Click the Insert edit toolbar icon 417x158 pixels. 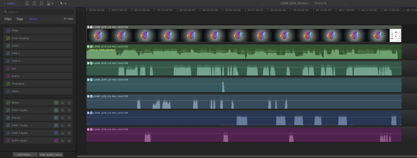pyautogui.click(x=34, y=3)
